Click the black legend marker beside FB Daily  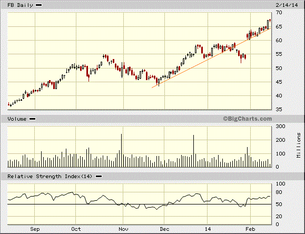coord(38,5)
